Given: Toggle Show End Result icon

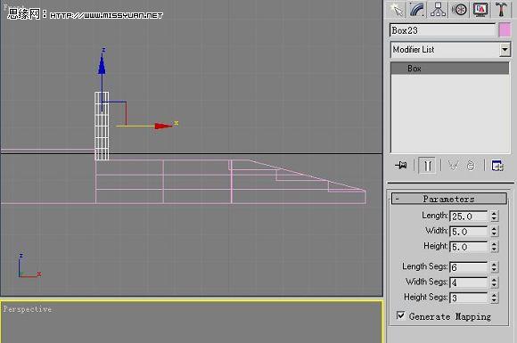Looking at the screenshot, I should click(x=427, y=165).
